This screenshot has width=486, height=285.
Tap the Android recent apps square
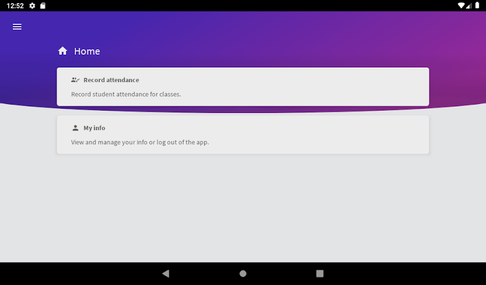click(320, 273)
